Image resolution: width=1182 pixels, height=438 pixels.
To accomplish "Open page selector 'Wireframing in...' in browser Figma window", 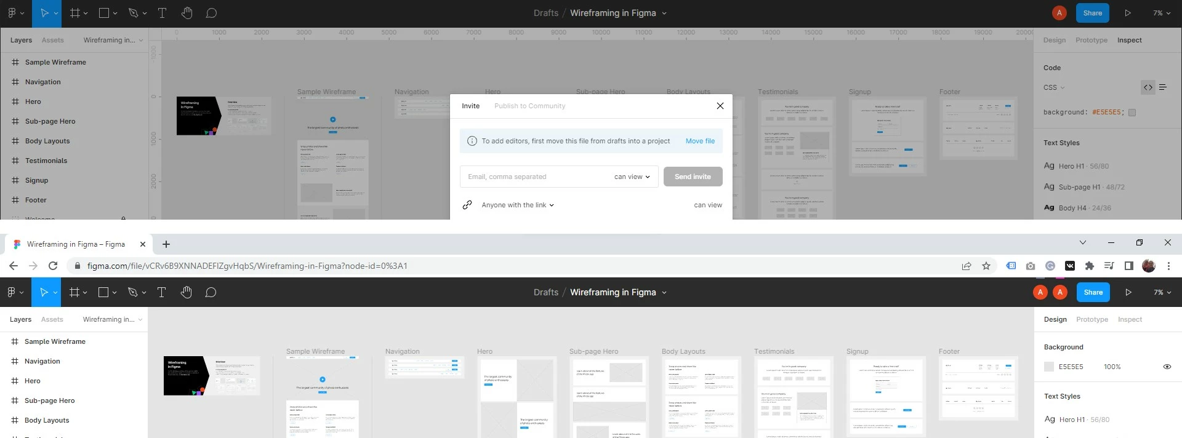I will coord(113,319).
